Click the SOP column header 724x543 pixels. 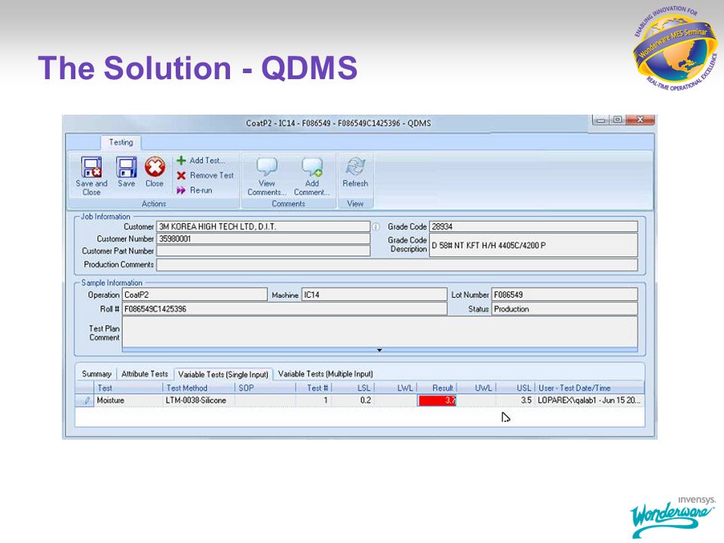pyautogui.click(x=265, y=388)
